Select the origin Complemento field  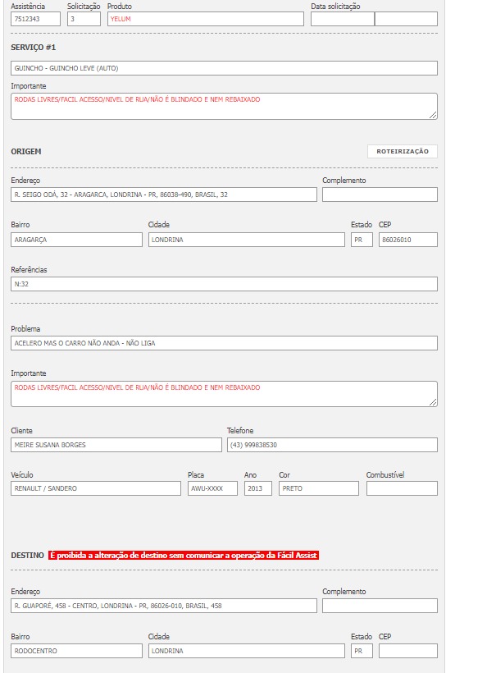tap(380, 195)
